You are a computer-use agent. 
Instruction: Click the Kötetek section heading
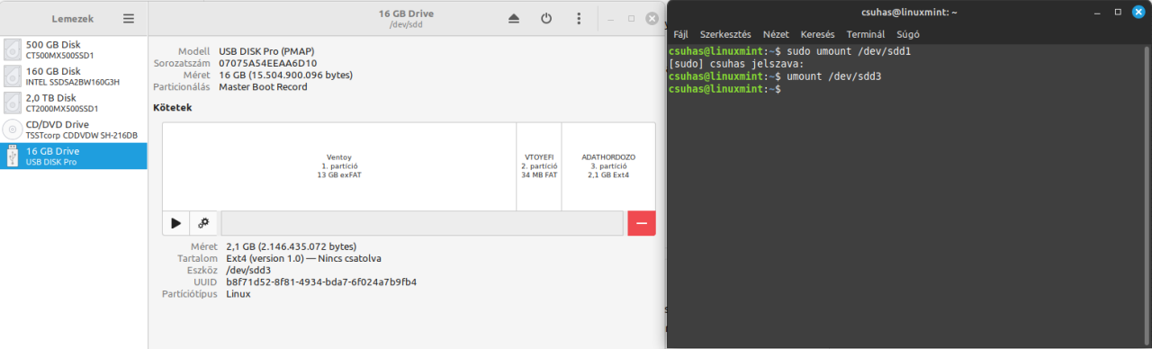tap(173, 108)
